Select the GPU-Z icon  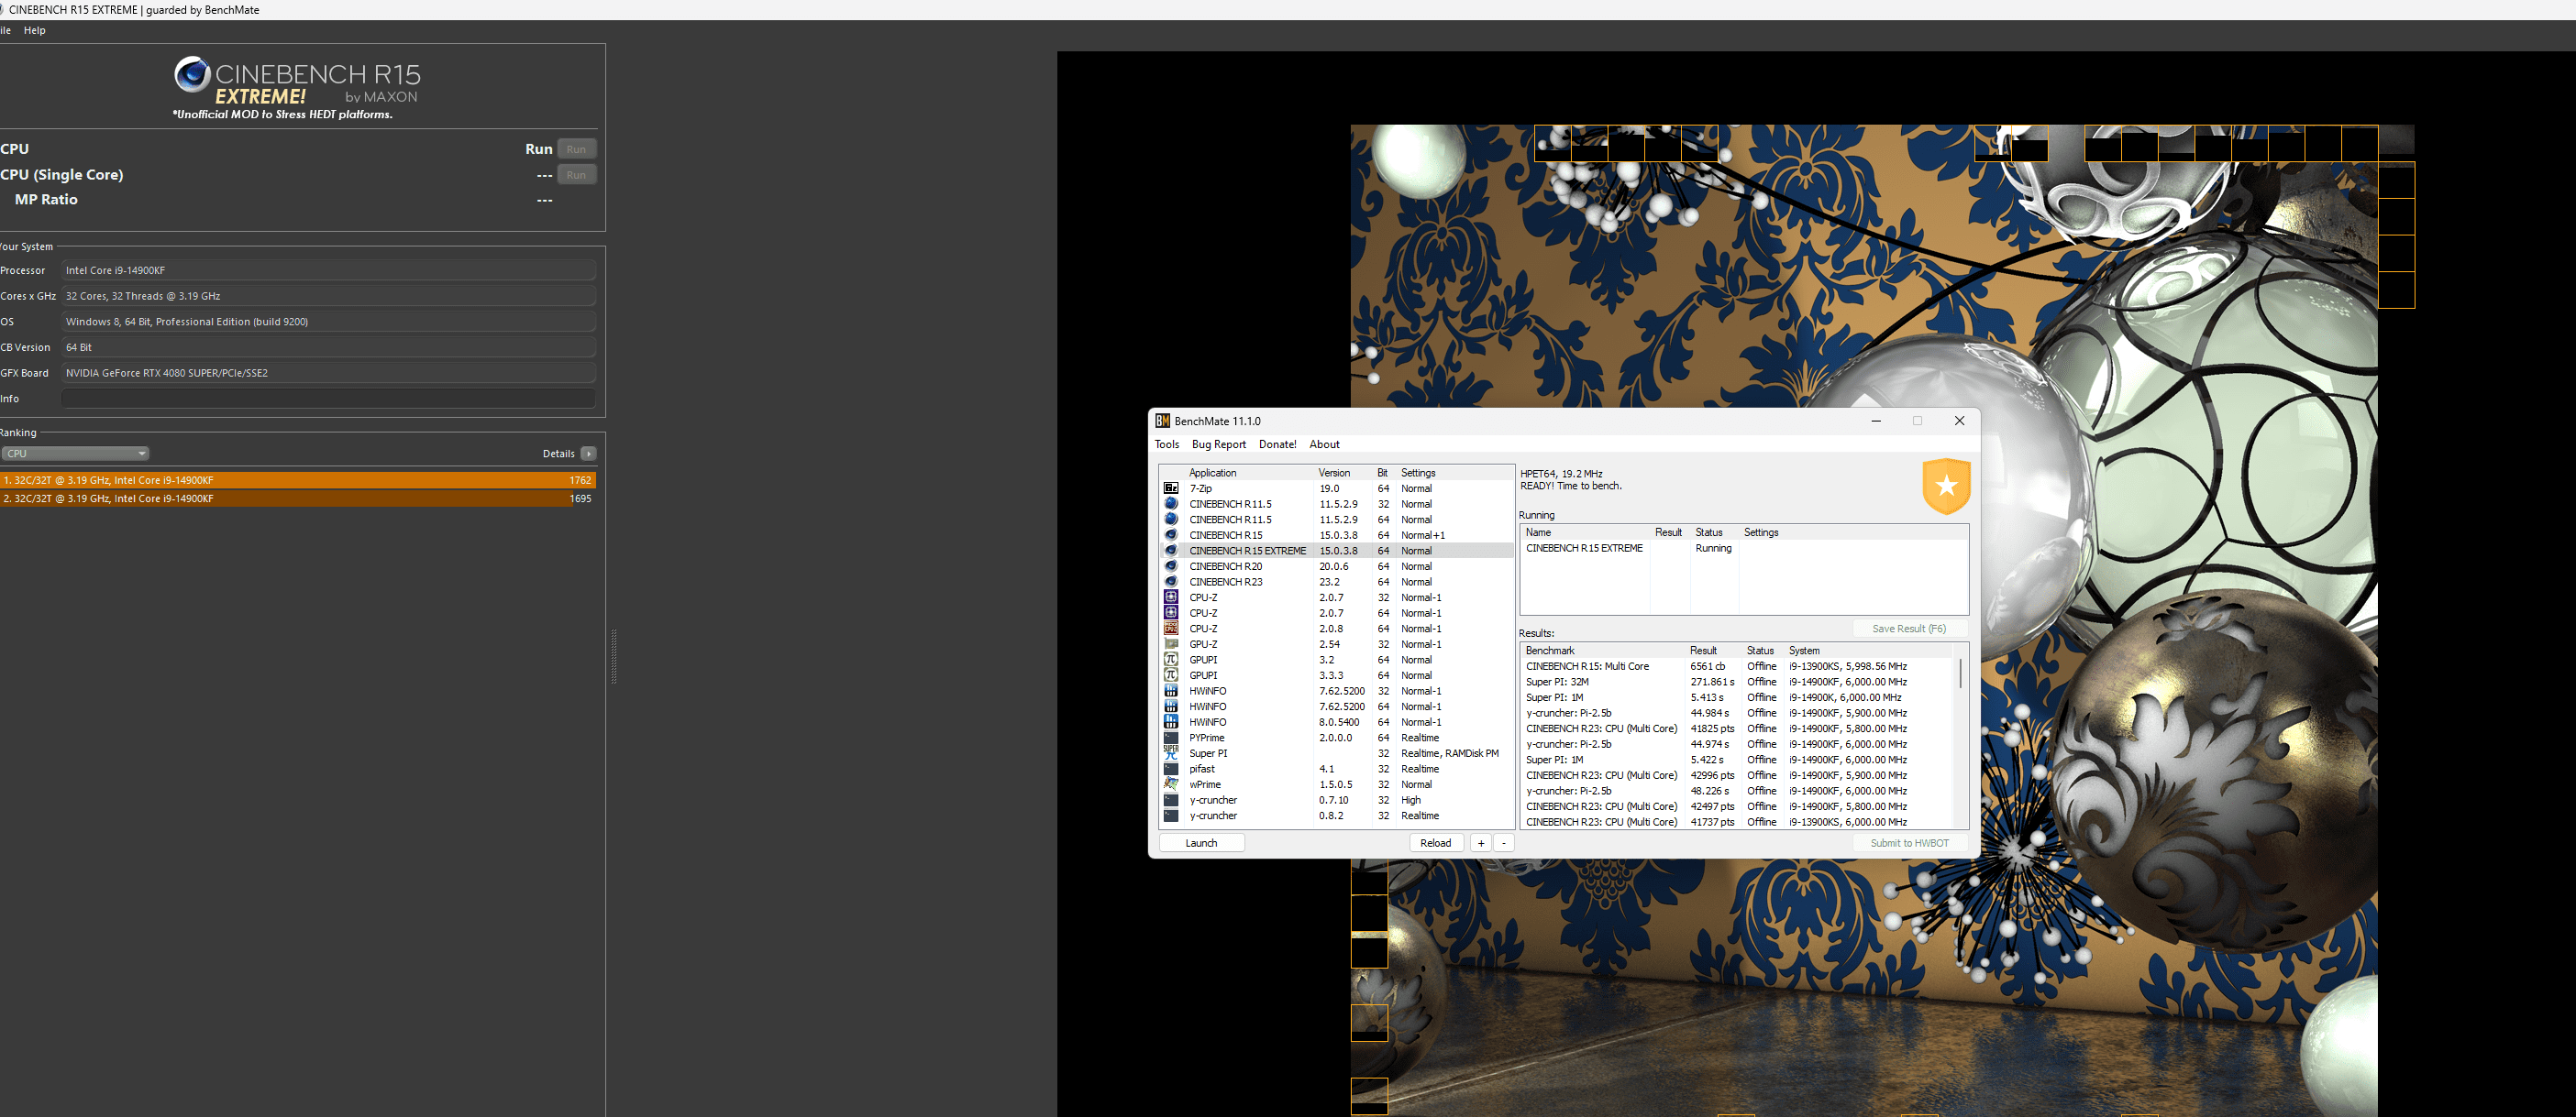click(1171, 644)
